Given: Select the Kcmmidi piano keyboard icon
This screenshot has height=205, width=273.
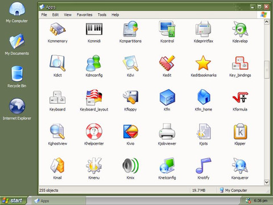Looking at the screenshot, I should click(94, 29).
